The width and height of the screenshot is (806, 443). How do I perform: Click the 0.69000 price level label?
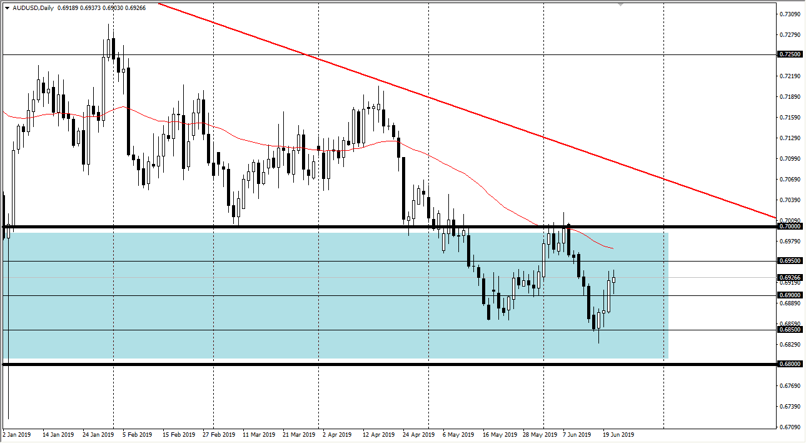tap(790, 295)
